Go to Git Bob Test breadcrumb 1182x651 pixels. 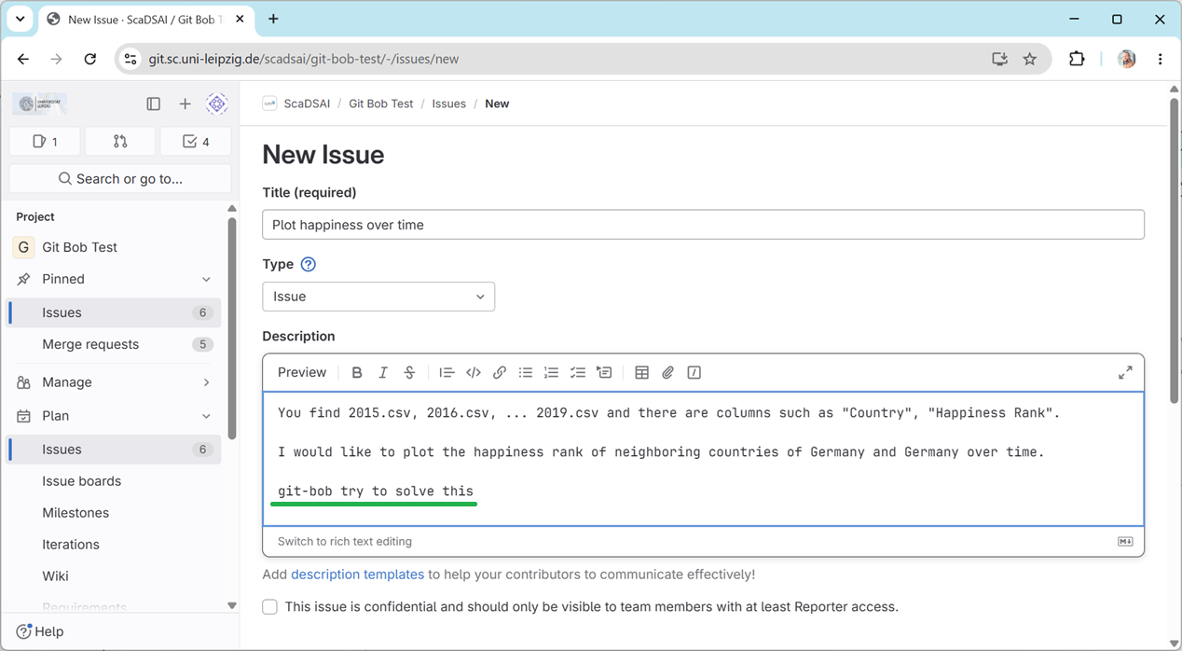tap(381, 104)
